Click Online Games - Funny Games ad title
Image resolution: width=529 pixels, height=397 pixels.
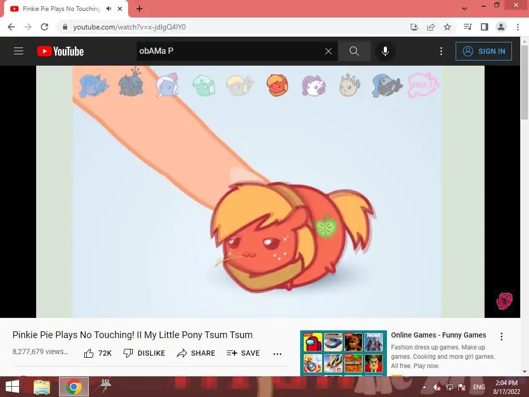point(438,335)
